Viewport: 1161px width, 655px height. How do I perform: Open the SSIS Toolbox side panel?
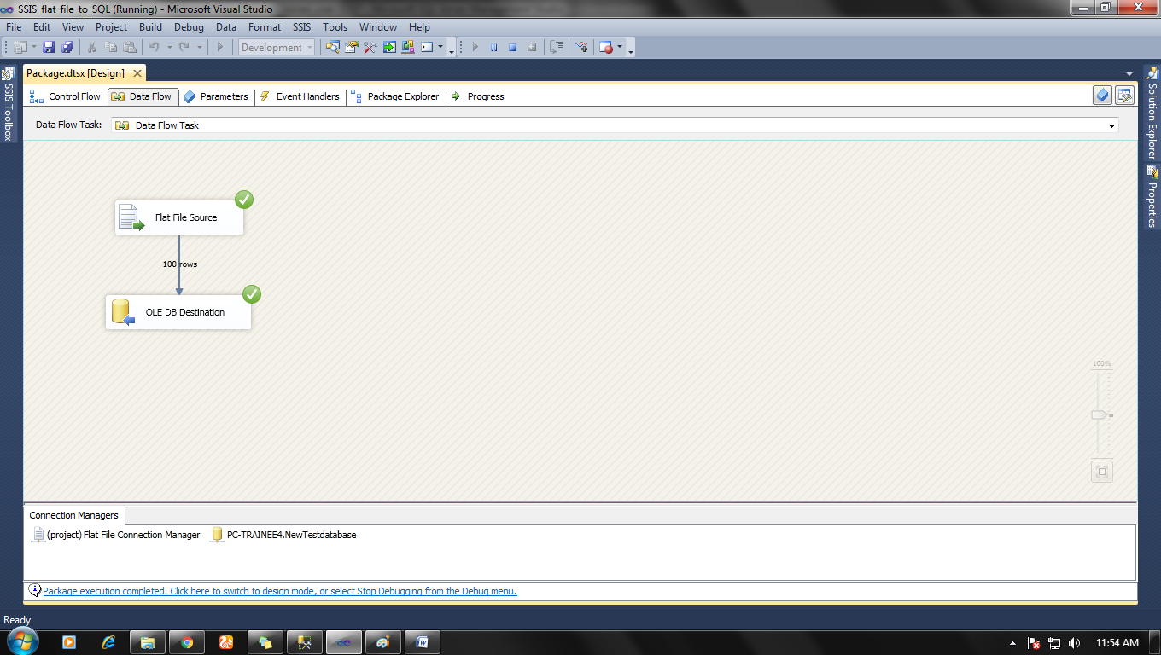click(8, 103)
